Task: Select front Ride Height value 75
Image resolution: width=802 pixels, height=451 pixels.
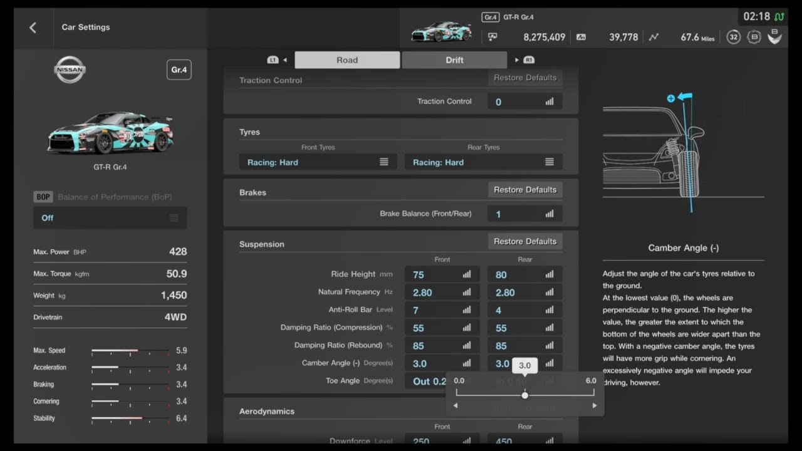Action: (x=442, y=274)
